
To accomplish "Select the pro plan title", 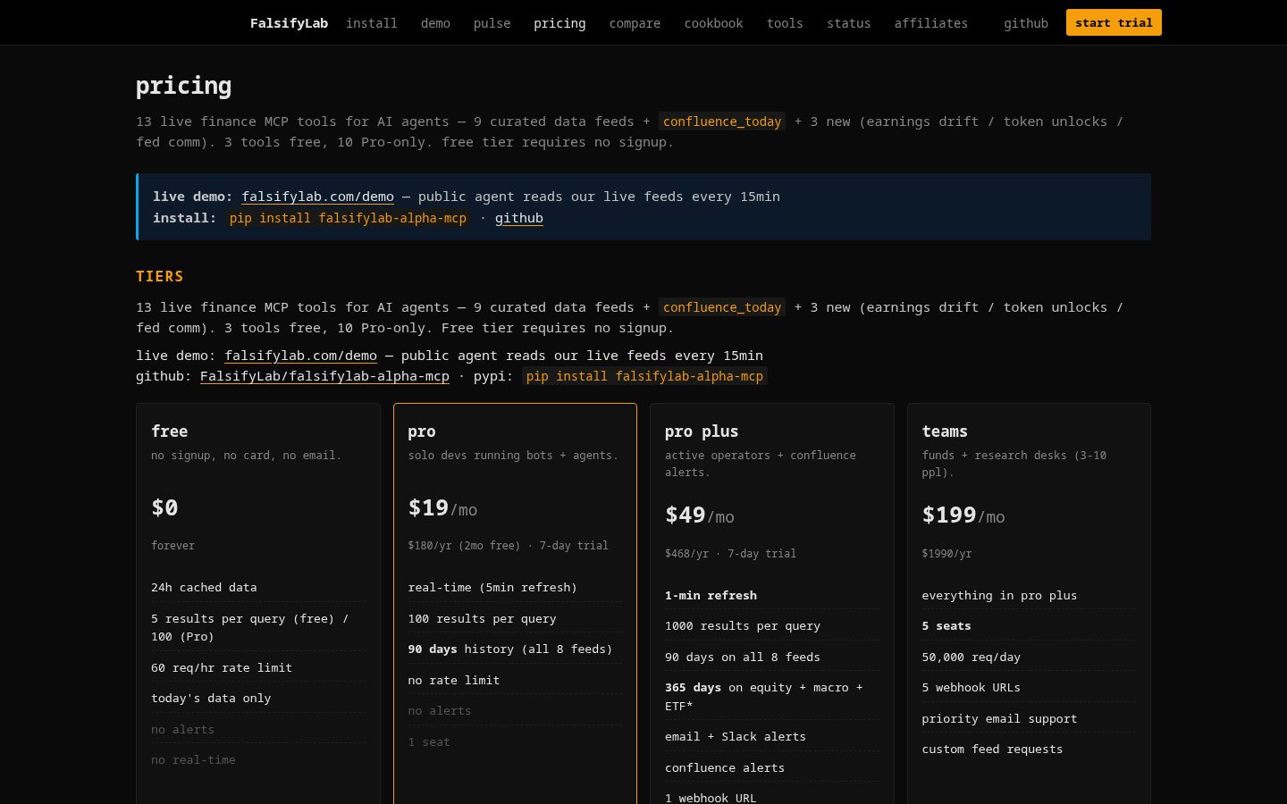I will (x=422, y=431).
